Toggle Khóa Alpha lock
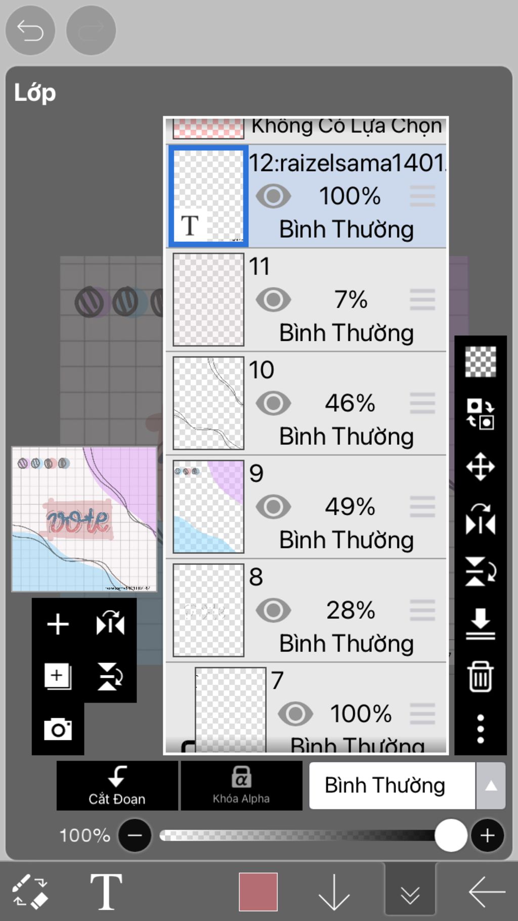The width and height of the screenshot is (518, 921). (x=241, y=785)
